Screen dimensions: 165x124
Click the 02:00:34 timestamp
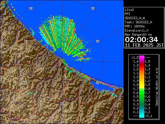point(142,40)
